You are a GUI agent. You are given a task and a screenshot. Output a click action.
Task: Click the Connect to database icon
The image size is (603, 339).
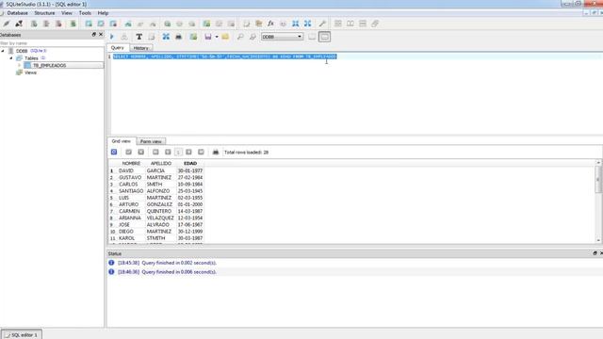[7, 24]
